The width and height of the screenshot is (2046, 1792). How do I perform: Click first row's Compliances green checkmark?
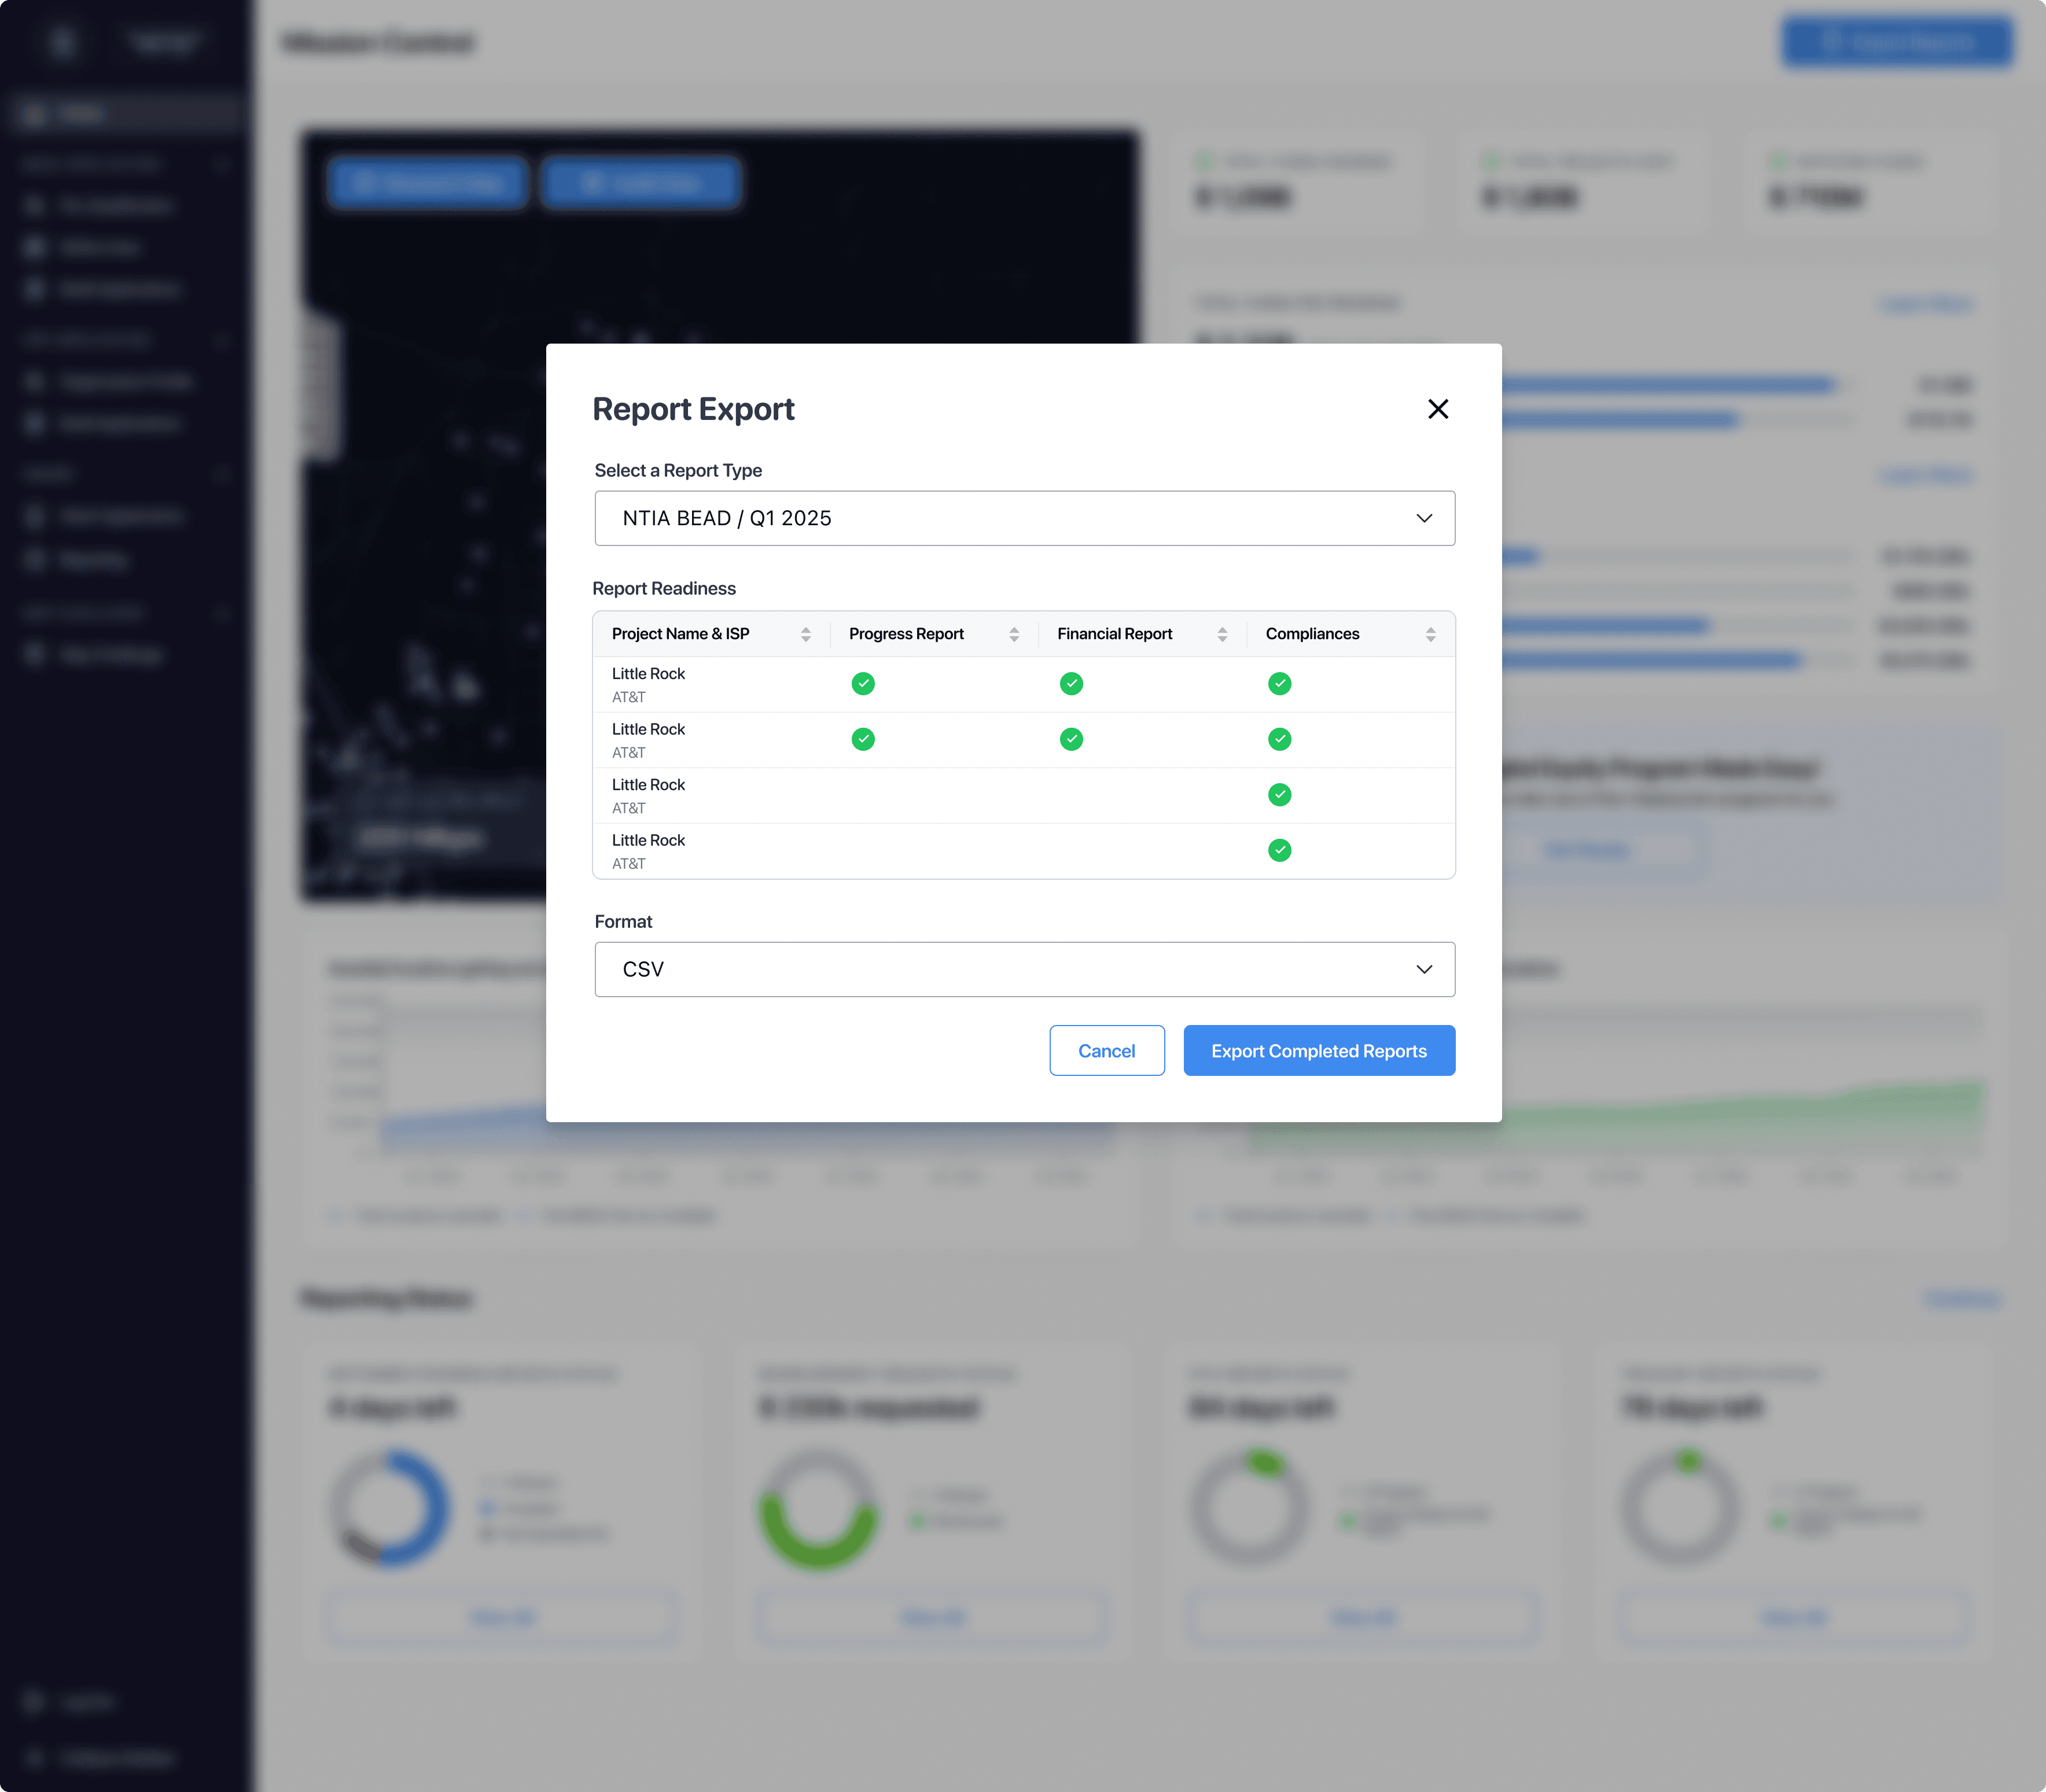coord(1279,684)
